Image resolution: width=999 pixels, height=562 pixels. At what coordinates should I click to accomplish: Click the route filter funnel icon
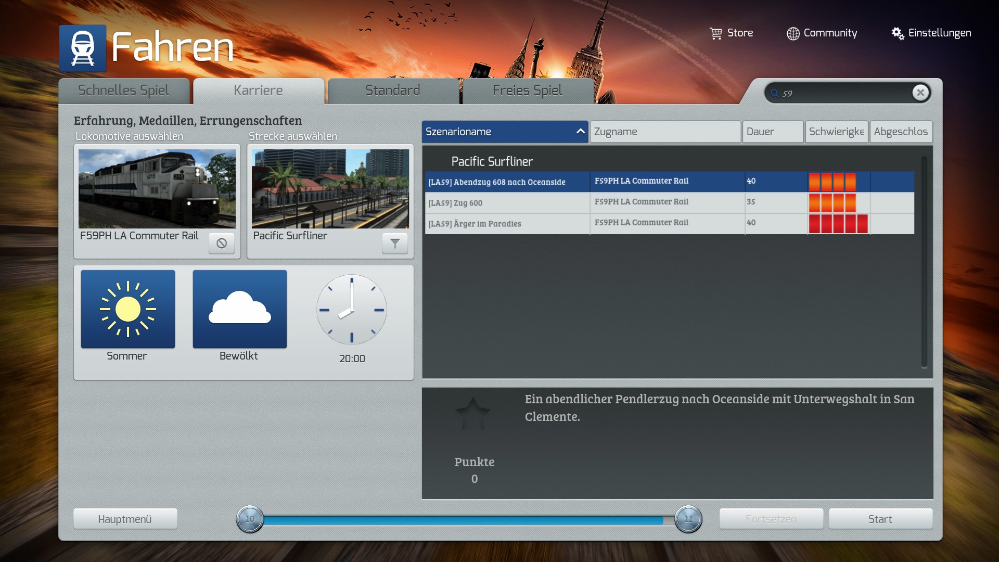tap(395, 243)
